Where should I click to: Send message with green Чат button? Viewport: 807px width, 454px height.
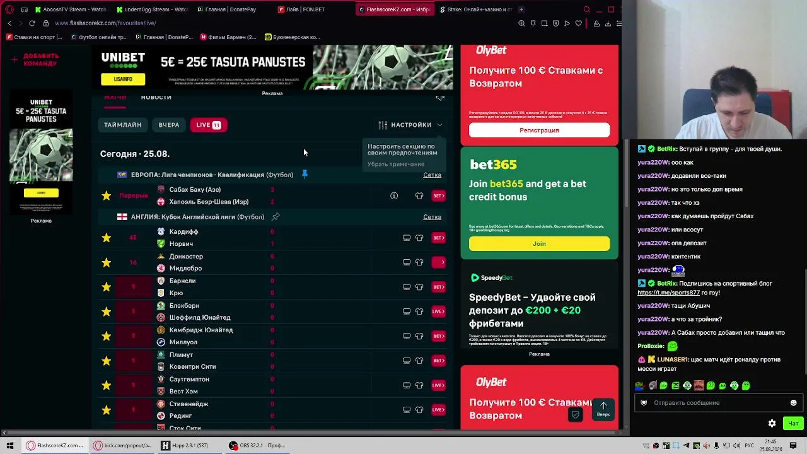pos(793,424)
